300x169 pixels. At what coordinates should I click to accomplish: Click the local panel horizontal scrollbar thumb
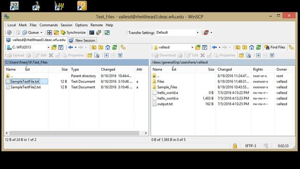tap(74, 133)
